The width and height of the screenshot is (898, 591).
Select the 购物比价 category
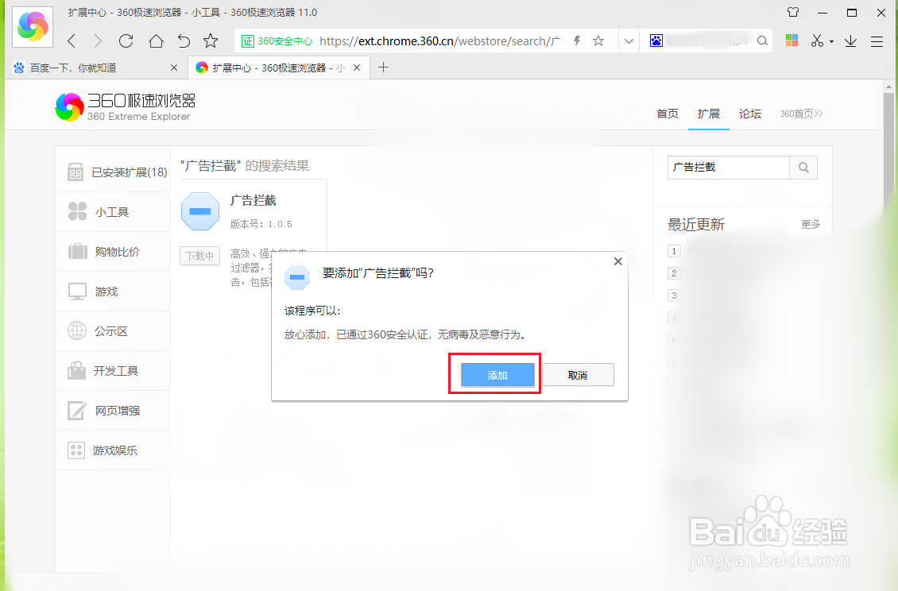[112, 251]
